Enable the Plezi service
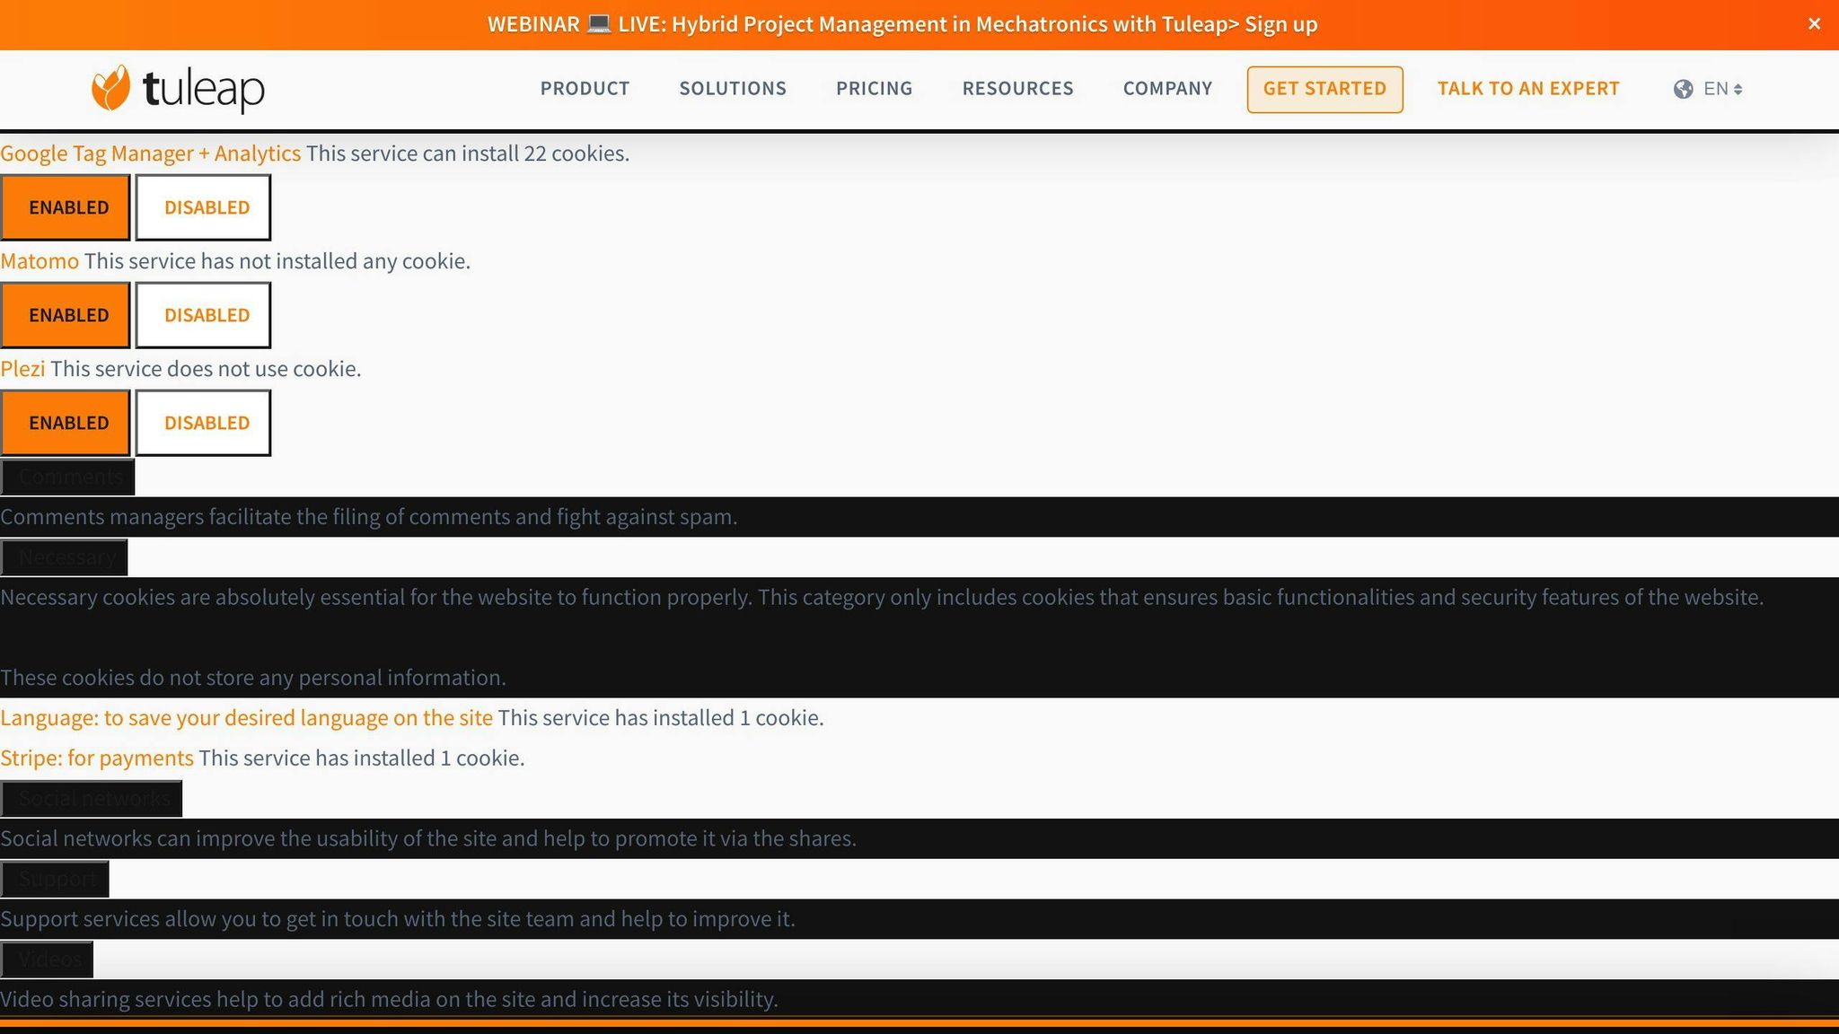This screenshot has height=1034, width=1839. pyautogui.click(x=66, y=423)
